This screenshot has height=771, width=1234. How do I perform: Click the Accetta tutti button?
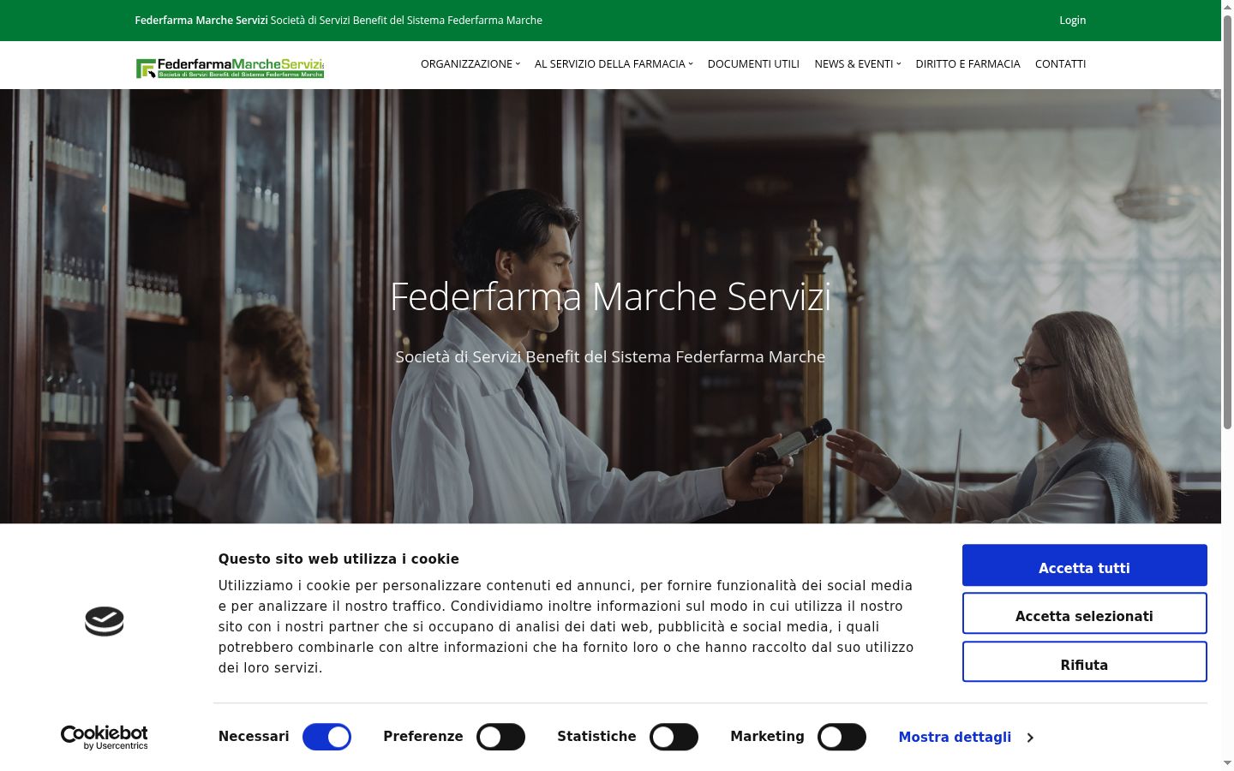(x=1084, y=565)
